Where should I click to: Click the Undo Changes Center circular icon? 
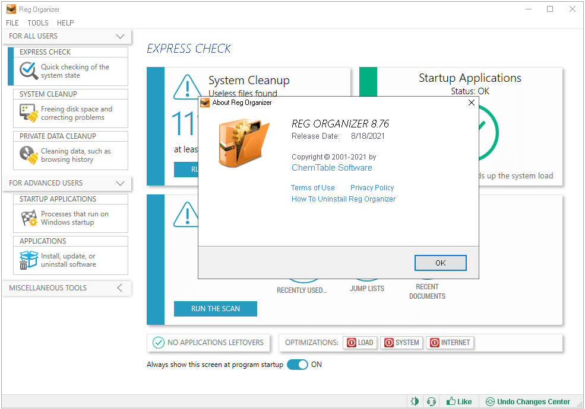click(x=490, y=401)
